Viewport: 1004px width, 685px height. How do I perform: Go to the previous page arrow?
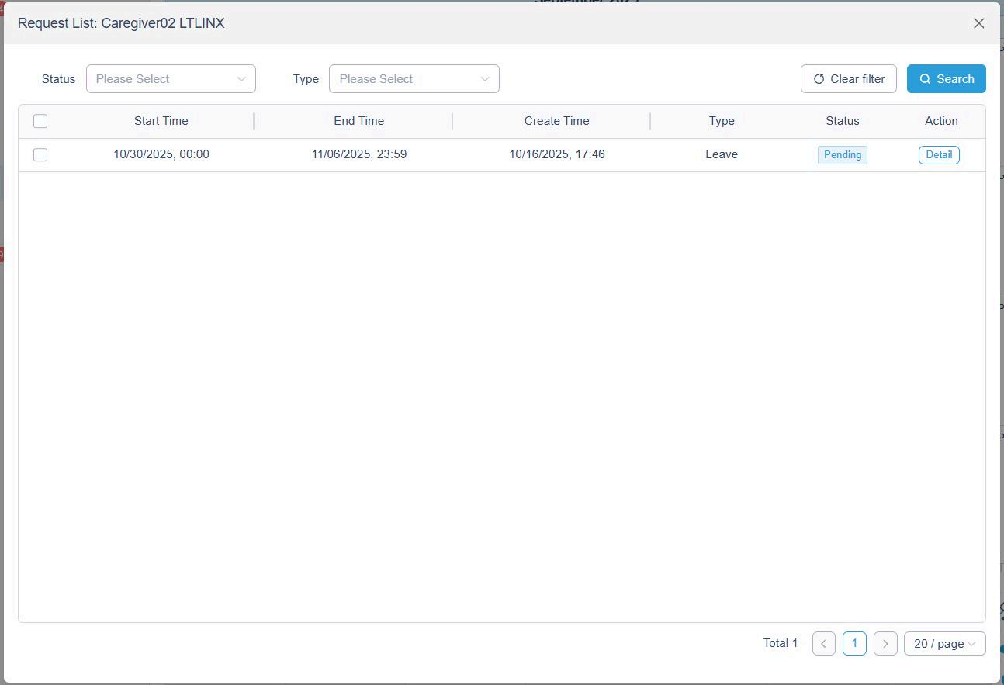(x=823, y=643)
